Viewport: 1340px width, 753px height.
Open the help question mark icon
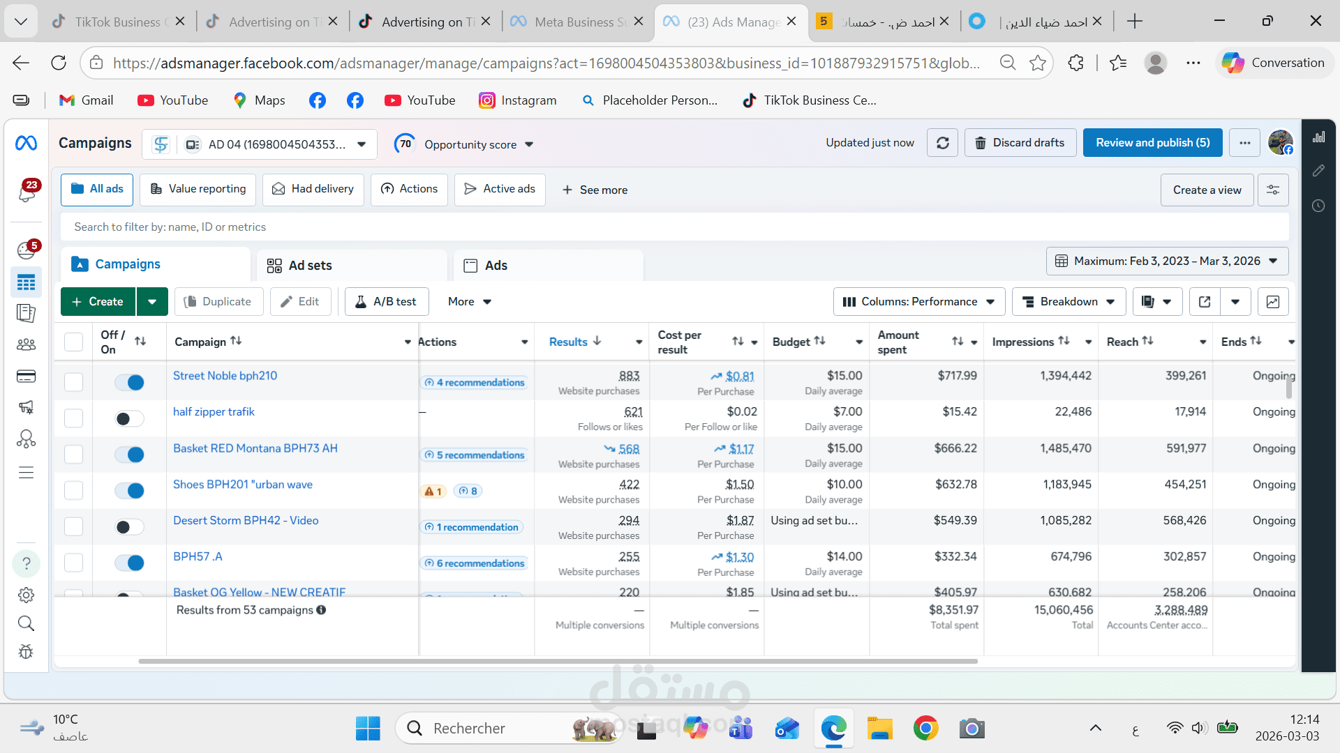pos(26,563)
